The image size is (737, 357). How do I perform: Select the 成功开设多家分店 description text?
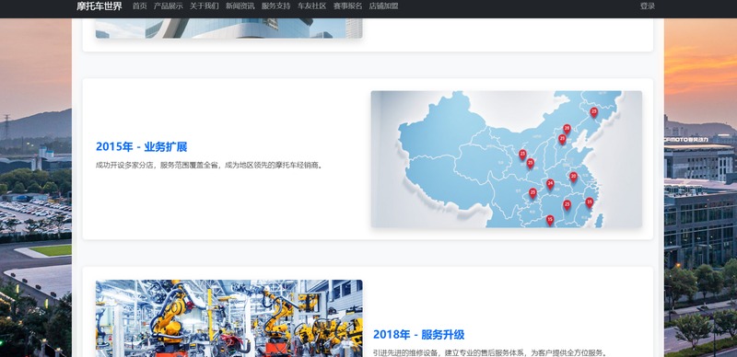click(210, 166)
